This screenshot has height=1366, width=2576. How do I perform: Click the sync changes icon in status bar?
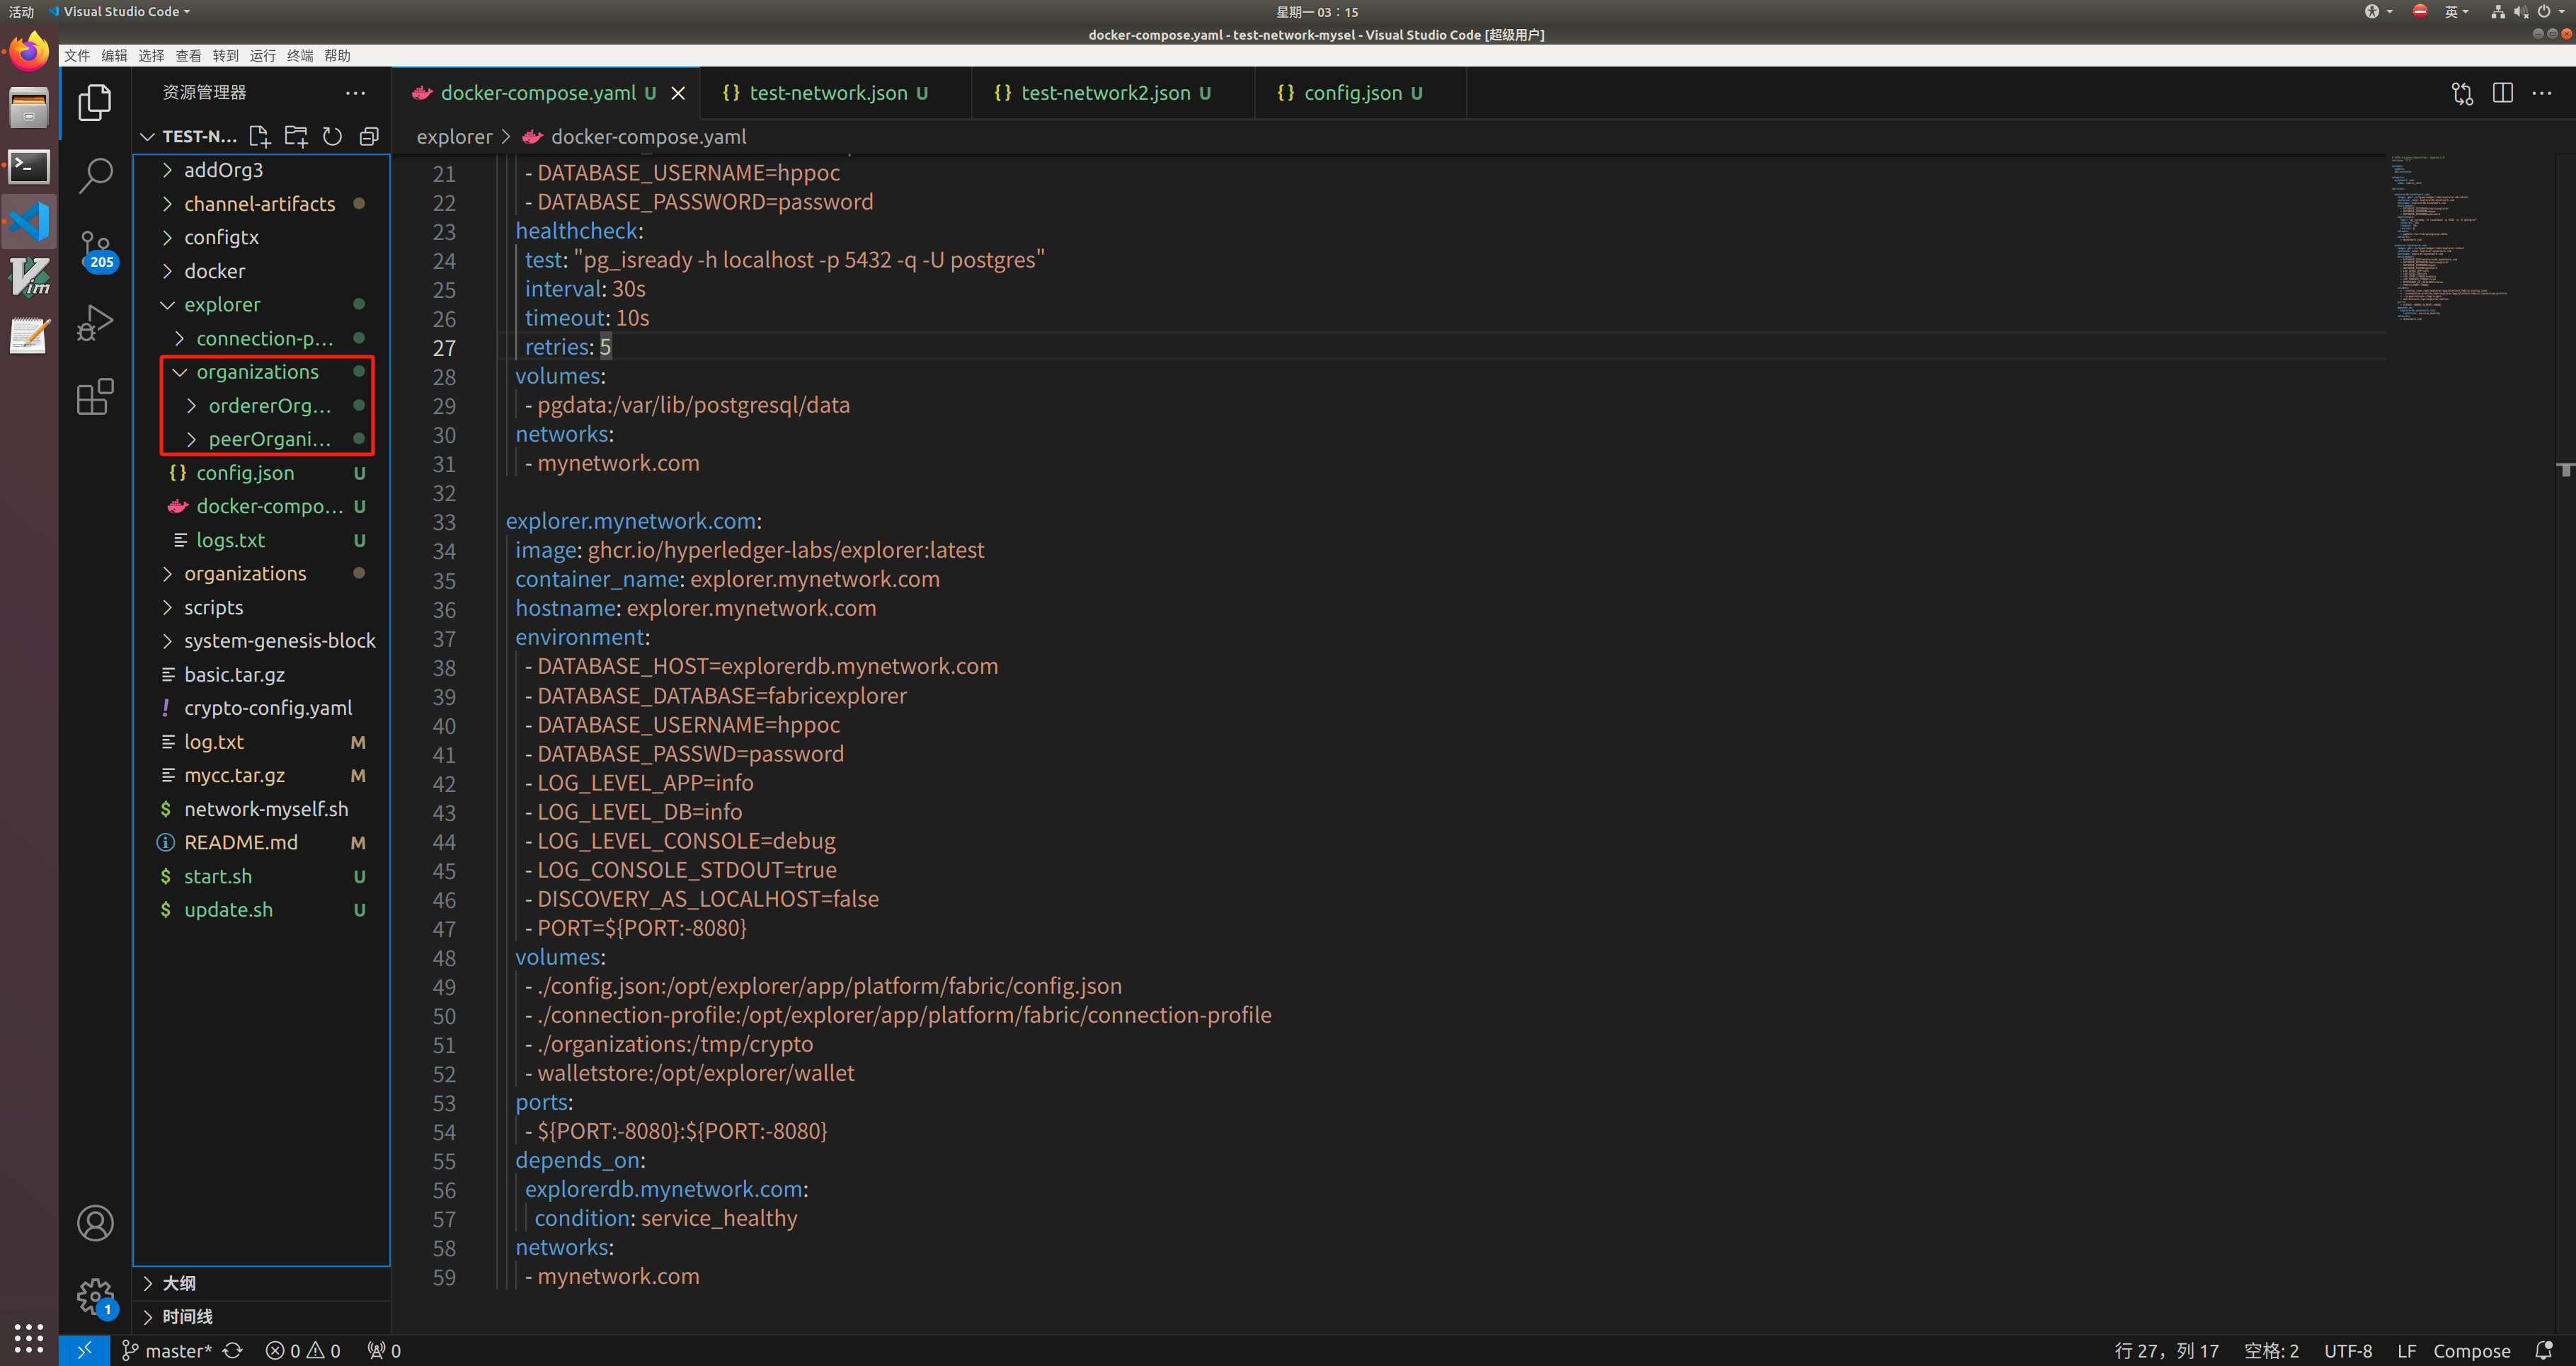pyautogui.click(x=233, y=1350)
